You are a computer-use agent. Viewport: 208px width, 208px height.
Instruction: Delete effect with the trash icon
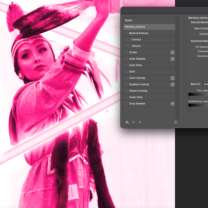click(176, 122)
